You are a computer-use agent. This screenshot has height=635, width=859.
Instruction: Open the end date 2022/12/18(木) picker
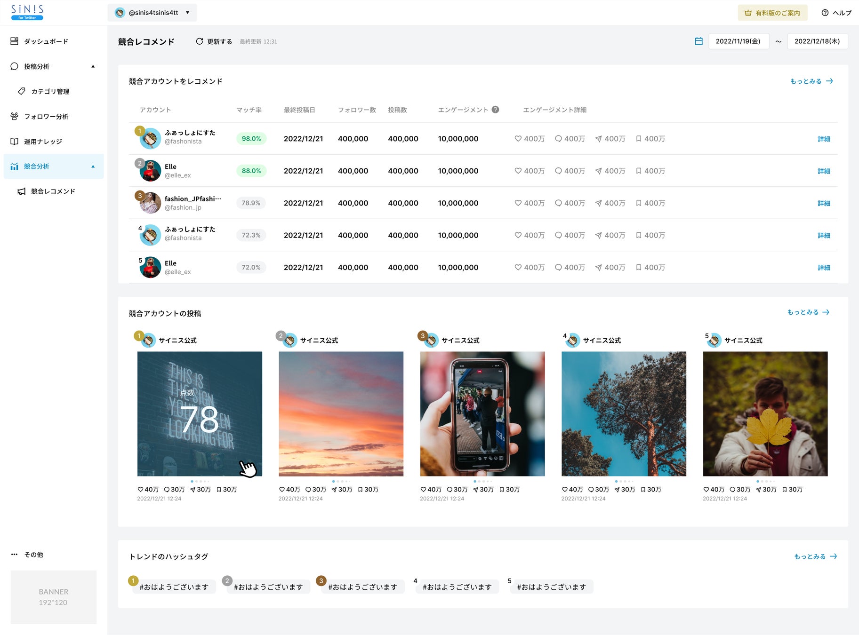817,41
